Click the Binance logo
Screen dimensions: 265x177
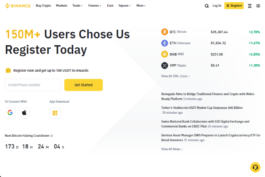pyautogui.click(x=18, y=6)
